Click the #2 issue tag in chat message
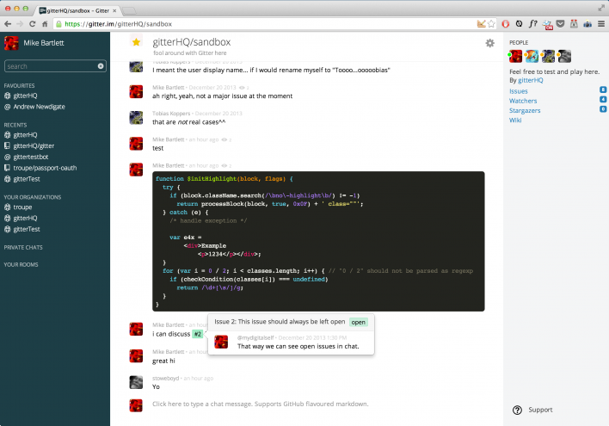The width and height of the screenshot is (609, 426). click(x=198, y=334)
